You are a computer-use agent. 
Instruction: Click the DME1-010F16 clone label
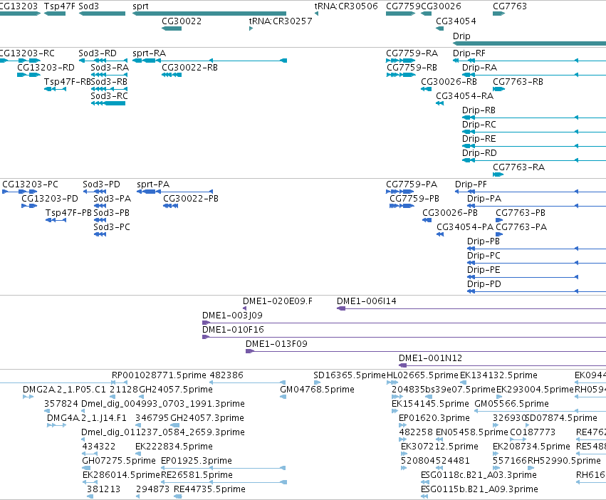[233, 330]
